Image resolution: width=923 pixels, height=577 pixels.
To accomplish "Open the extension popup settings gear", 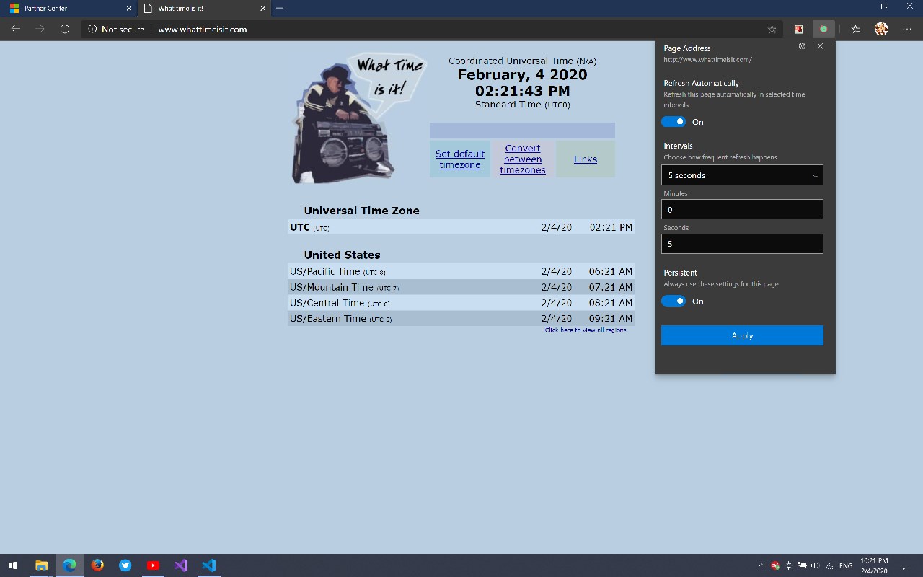I will tap(803, 45).
